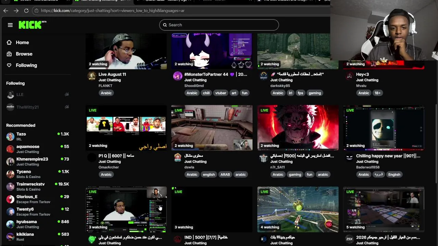Image resolution: width=438 pixels, height=246 pixels.
Task: Click the browser forward arrow
Action: 16,11
